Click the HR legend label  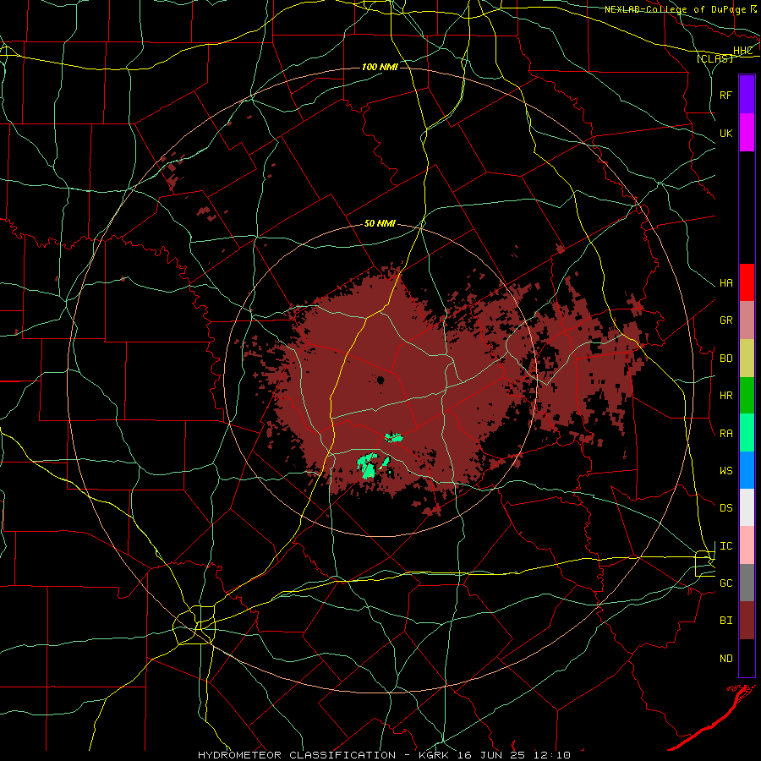pos(725,396)
